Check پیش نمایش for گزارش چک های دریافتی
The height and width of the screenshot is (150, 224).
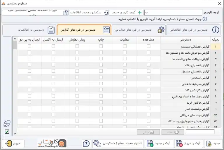(77, 114)
